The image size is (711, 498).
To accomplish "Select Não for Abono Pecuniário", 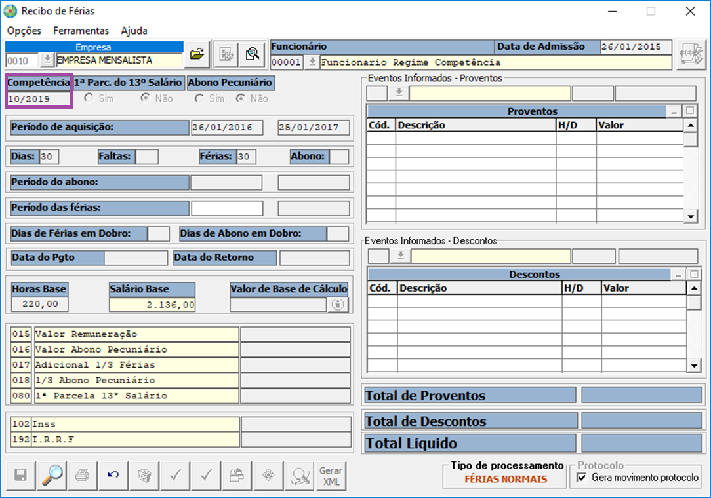I will [240, 98].
